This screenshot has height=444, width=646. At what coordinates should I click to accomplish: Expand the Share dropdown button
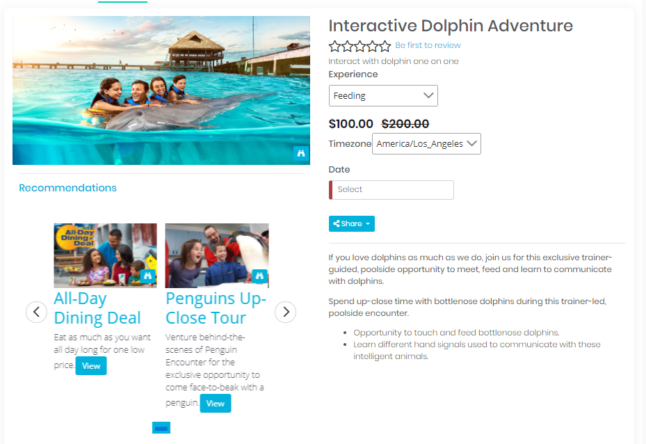click(351, 223)
